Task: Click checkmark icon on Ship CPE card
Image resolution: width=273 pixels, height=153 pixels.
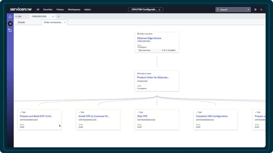Action: pos(138,112)
